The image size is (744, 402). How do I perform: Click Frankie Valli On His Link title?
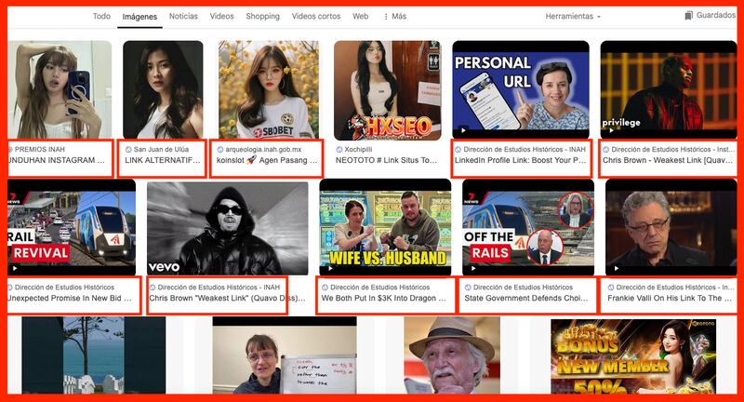(670, 298)
